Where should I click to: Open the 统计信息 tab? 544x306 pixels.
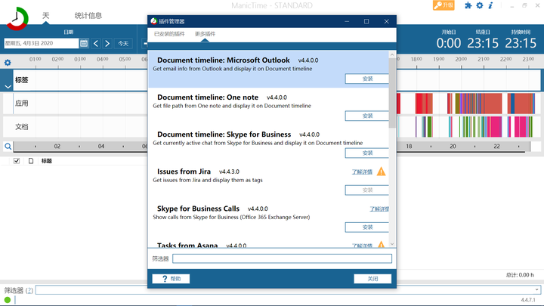coord(88,15)
